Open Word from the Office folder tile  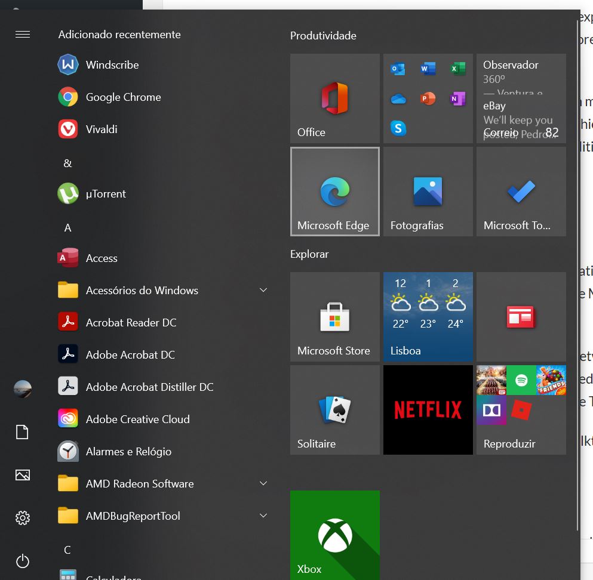428,69
